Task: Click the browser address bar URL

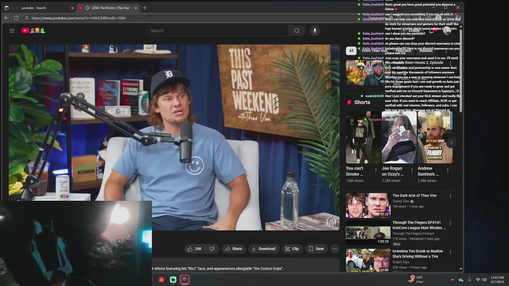Action: click(79, 18)
